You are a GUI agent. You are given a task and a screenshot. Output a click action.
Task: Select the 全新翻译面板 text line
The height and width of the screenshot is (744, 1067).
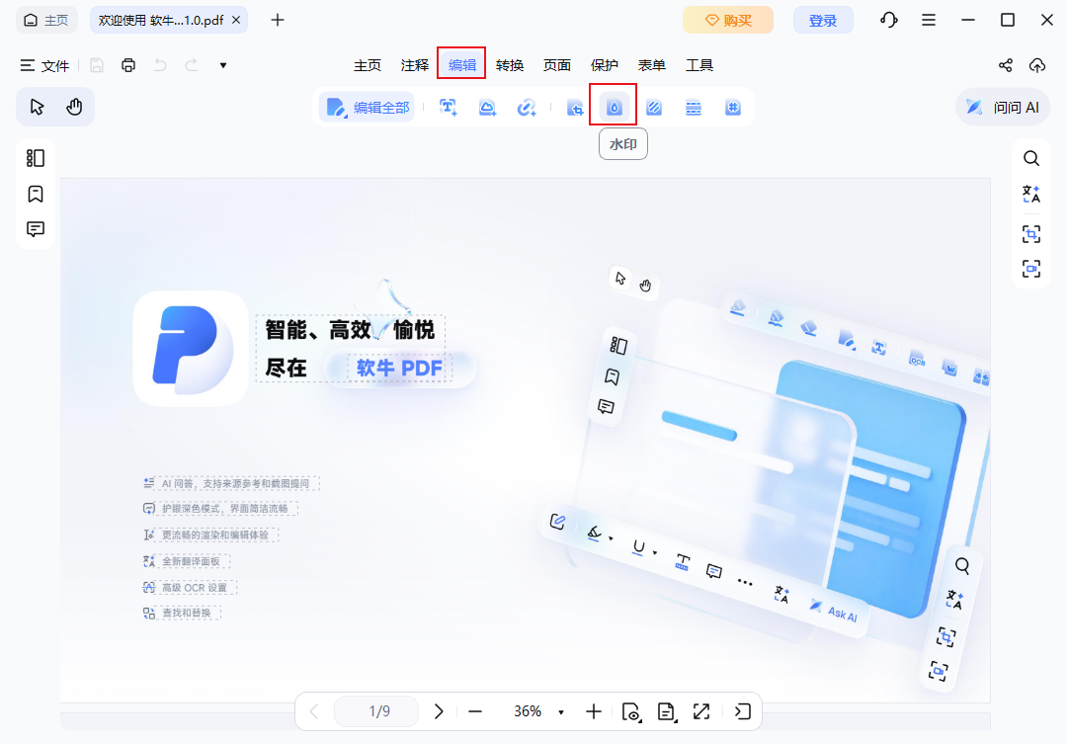click(x=191, y=561)
